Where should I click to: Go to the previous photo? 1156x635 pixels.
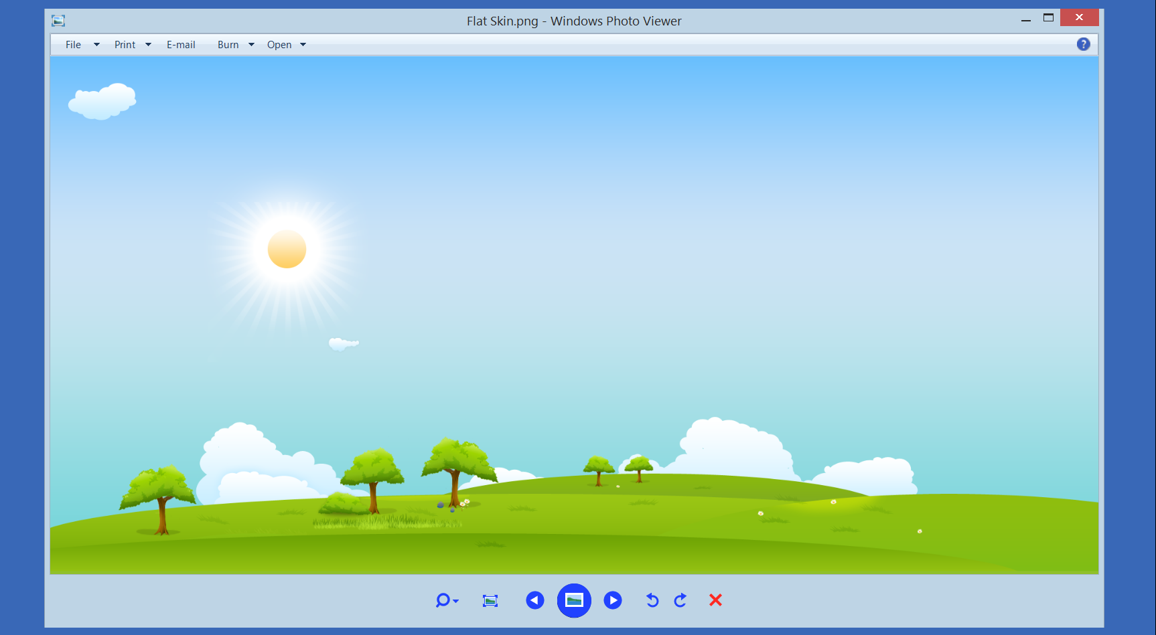[534, 600]
